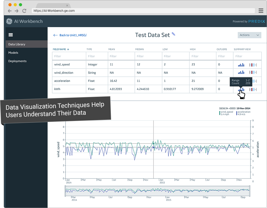267x208 pixels.
Task: Open kWh box plot icon
Action: point(253,90)
